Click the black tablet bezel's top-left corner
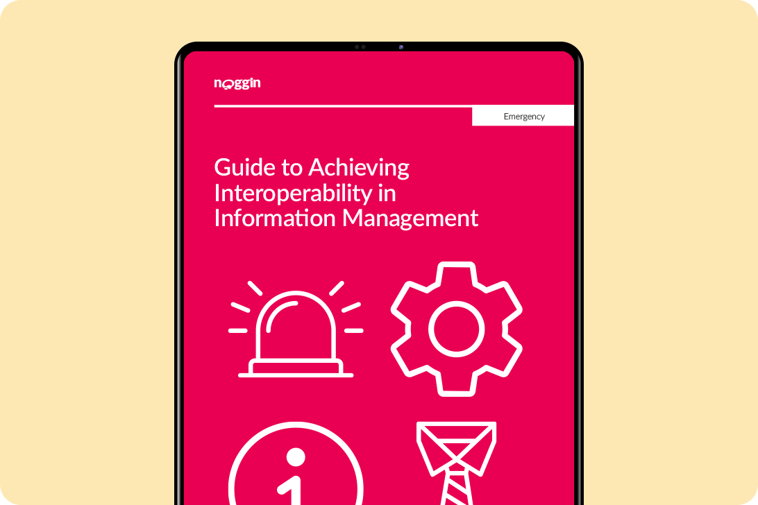 [x=183, y=51]
